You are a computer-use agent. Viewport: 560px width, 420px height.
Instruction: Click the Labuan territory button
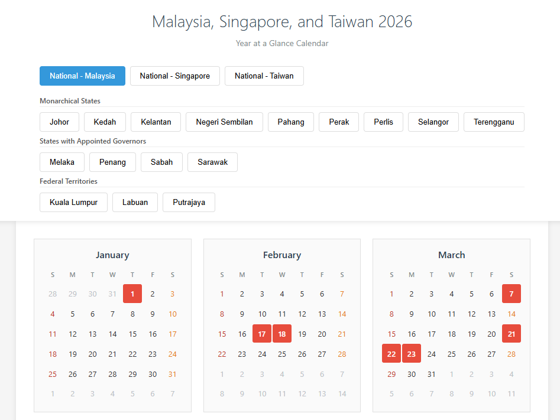[x=135, y=202]
